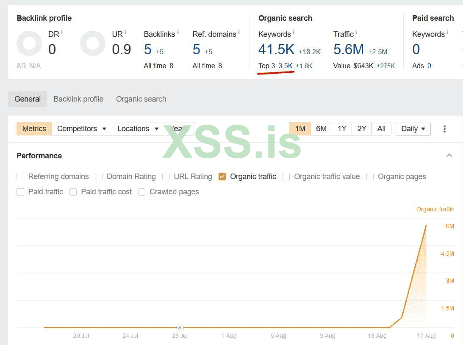
Task: Tick the Domain Rating checkbox
Action: click(99, 177)
